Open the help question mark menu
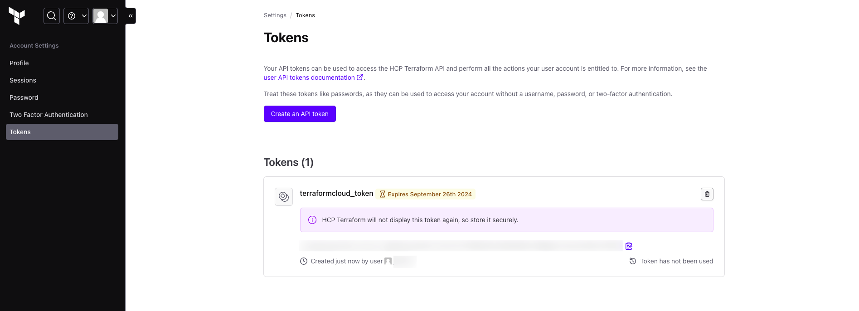Screen dimensions: 859x311 point(76,16)
